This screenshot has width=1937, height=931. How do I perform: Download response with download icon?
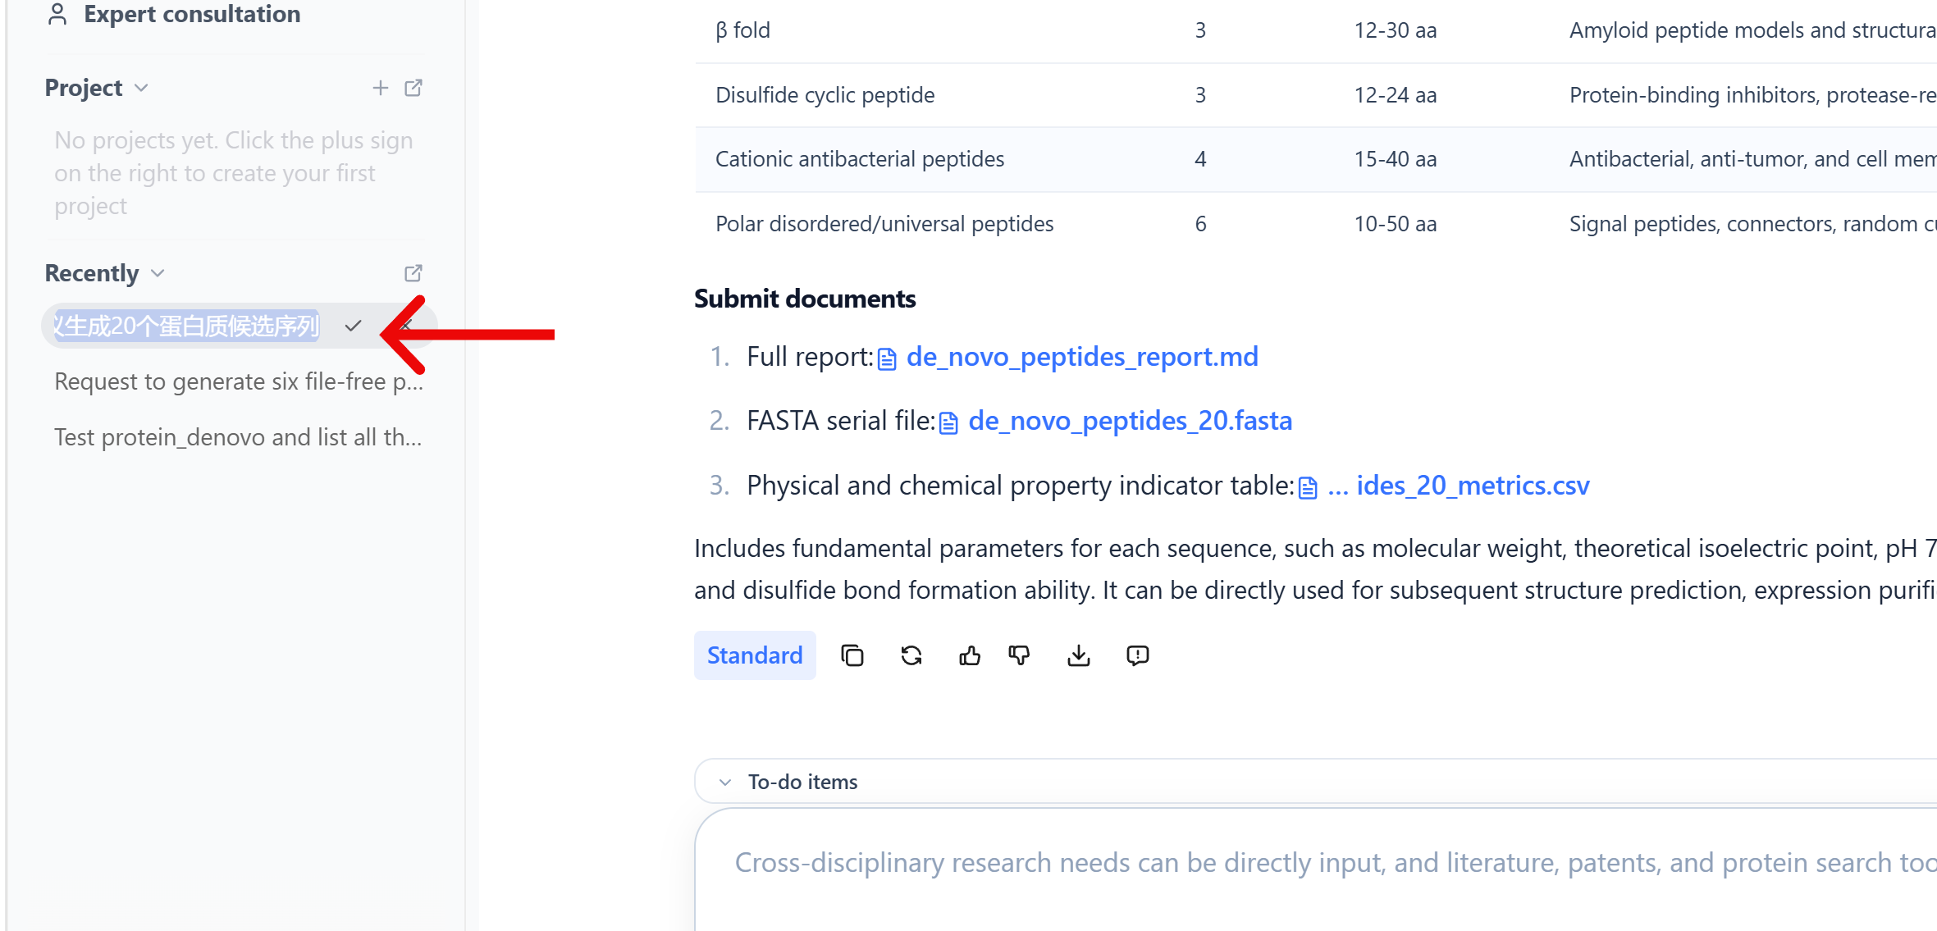[1079, 655]
